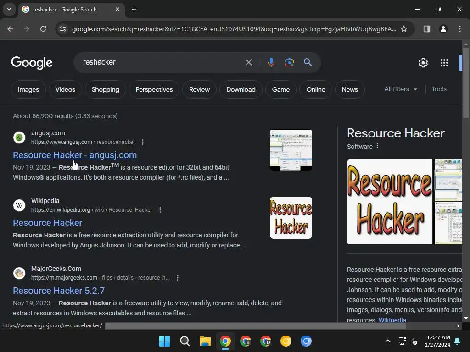This screenshot has width=470, height=352.
Task: Open the Wikipedia result logo thumbnail
Action: tap(291, 218)
